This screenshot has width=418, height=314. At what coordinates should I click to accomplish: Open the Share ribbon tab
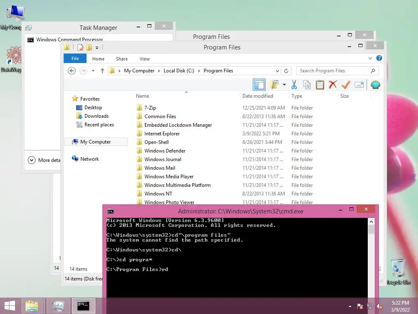[122, 59]
